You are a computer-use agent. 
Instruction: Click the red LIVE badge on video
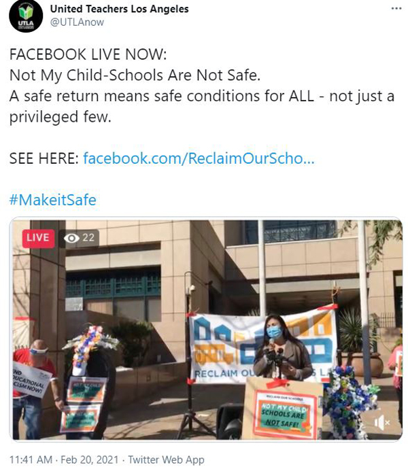tap(38, 238)
